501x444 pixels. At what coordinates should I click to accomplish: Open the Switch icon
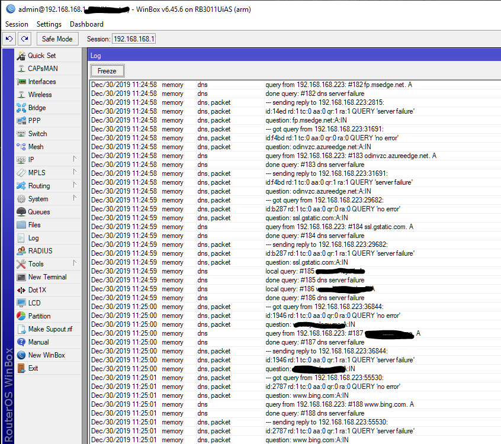tap(21, 134)
